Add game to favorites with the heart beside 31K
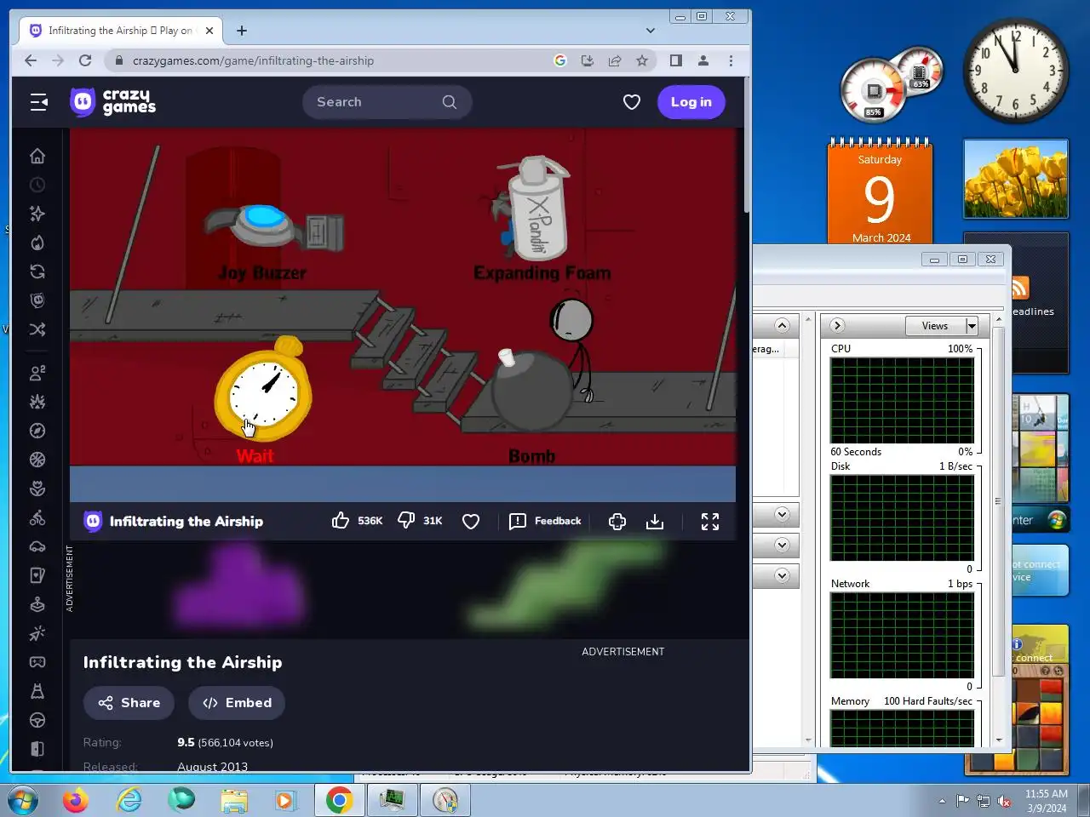Image resolution: width=1090 pixels, height=817 pixels. 471,521
